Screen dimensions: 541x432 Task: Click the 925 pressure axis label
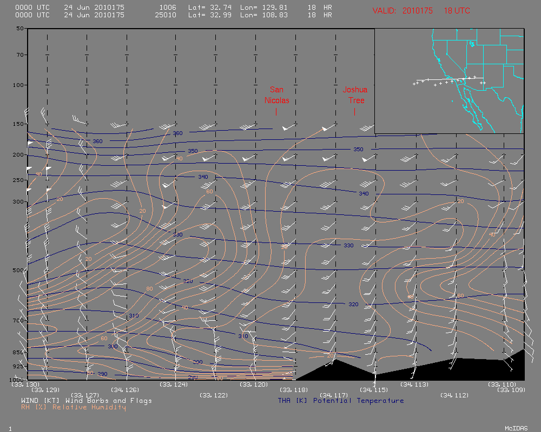coord(18,366)
